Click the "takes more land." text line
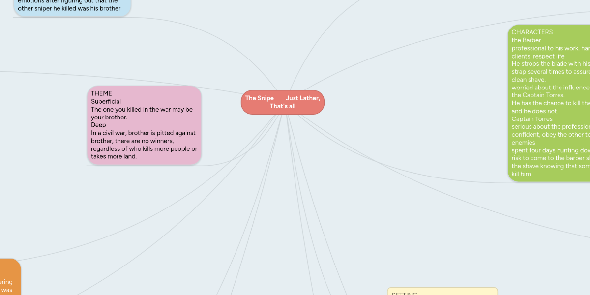 [x=114, y=156]
